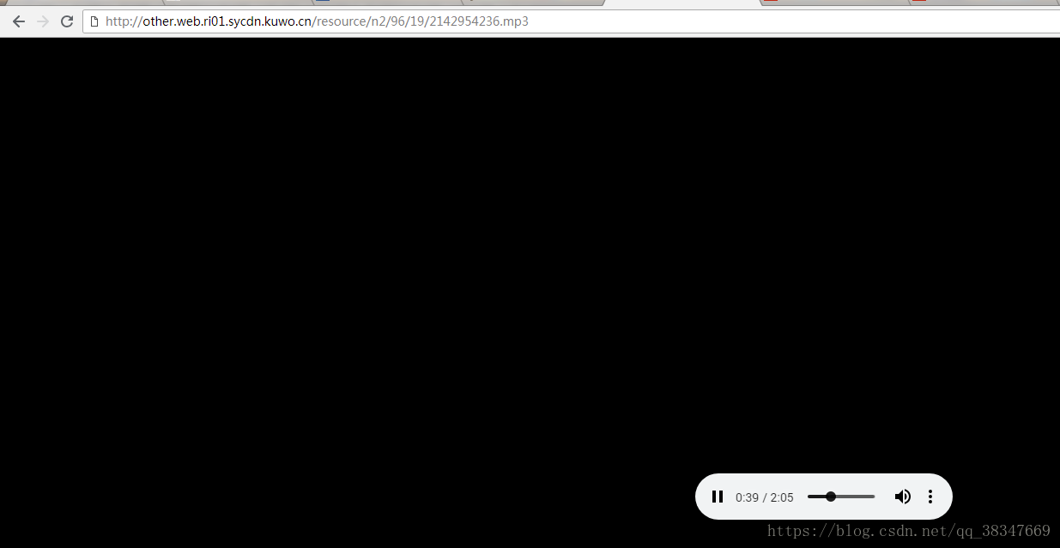Go forward to the next page
The image size is (1060, 548).
pyautogui.click(x=43, y=21)
